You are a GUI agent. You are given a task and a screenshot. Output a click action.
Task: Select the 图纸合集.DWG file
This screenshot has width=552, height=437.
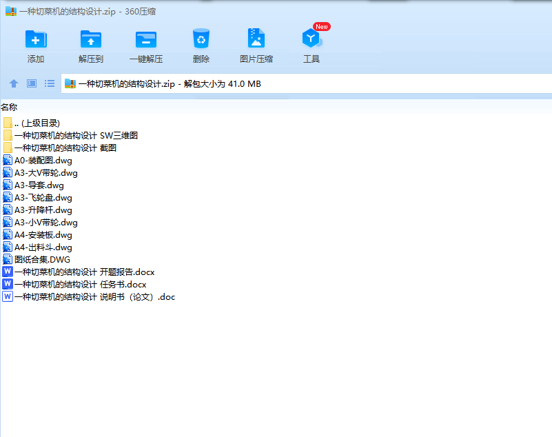pos(37,260)
